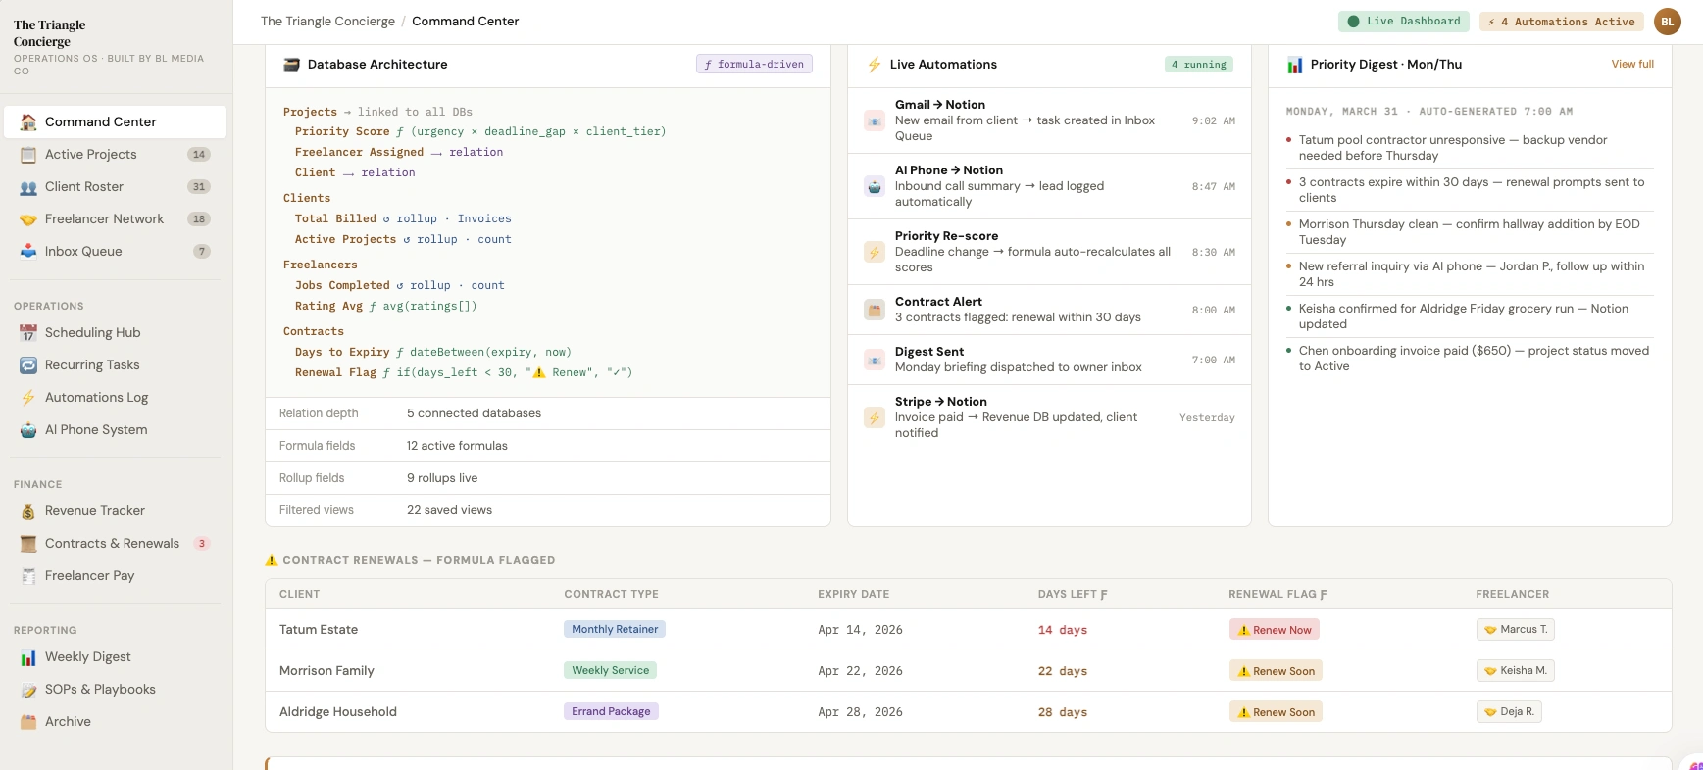Click the Scheduling Hub calendar icon

click(x=28, y=333)
